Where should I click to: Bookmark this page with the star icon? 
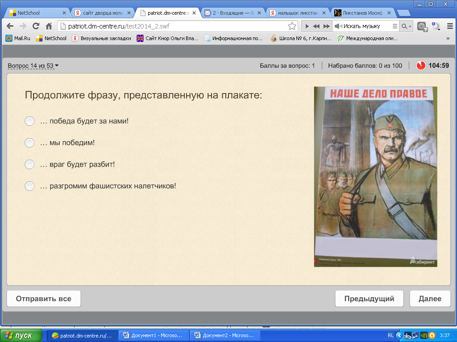[x=292, y=26]
